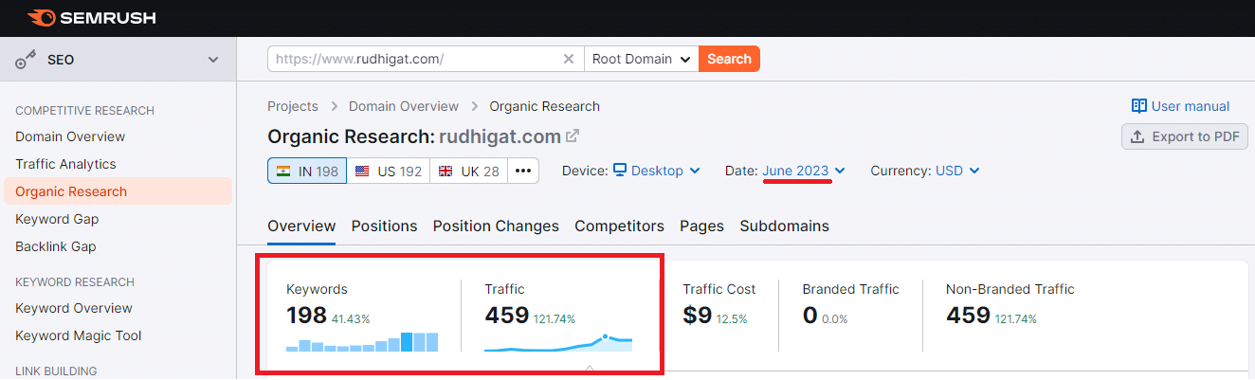Click the Competitive Research heading
The height and width of the screenshot is (380, 1255).
pos(84,111)
